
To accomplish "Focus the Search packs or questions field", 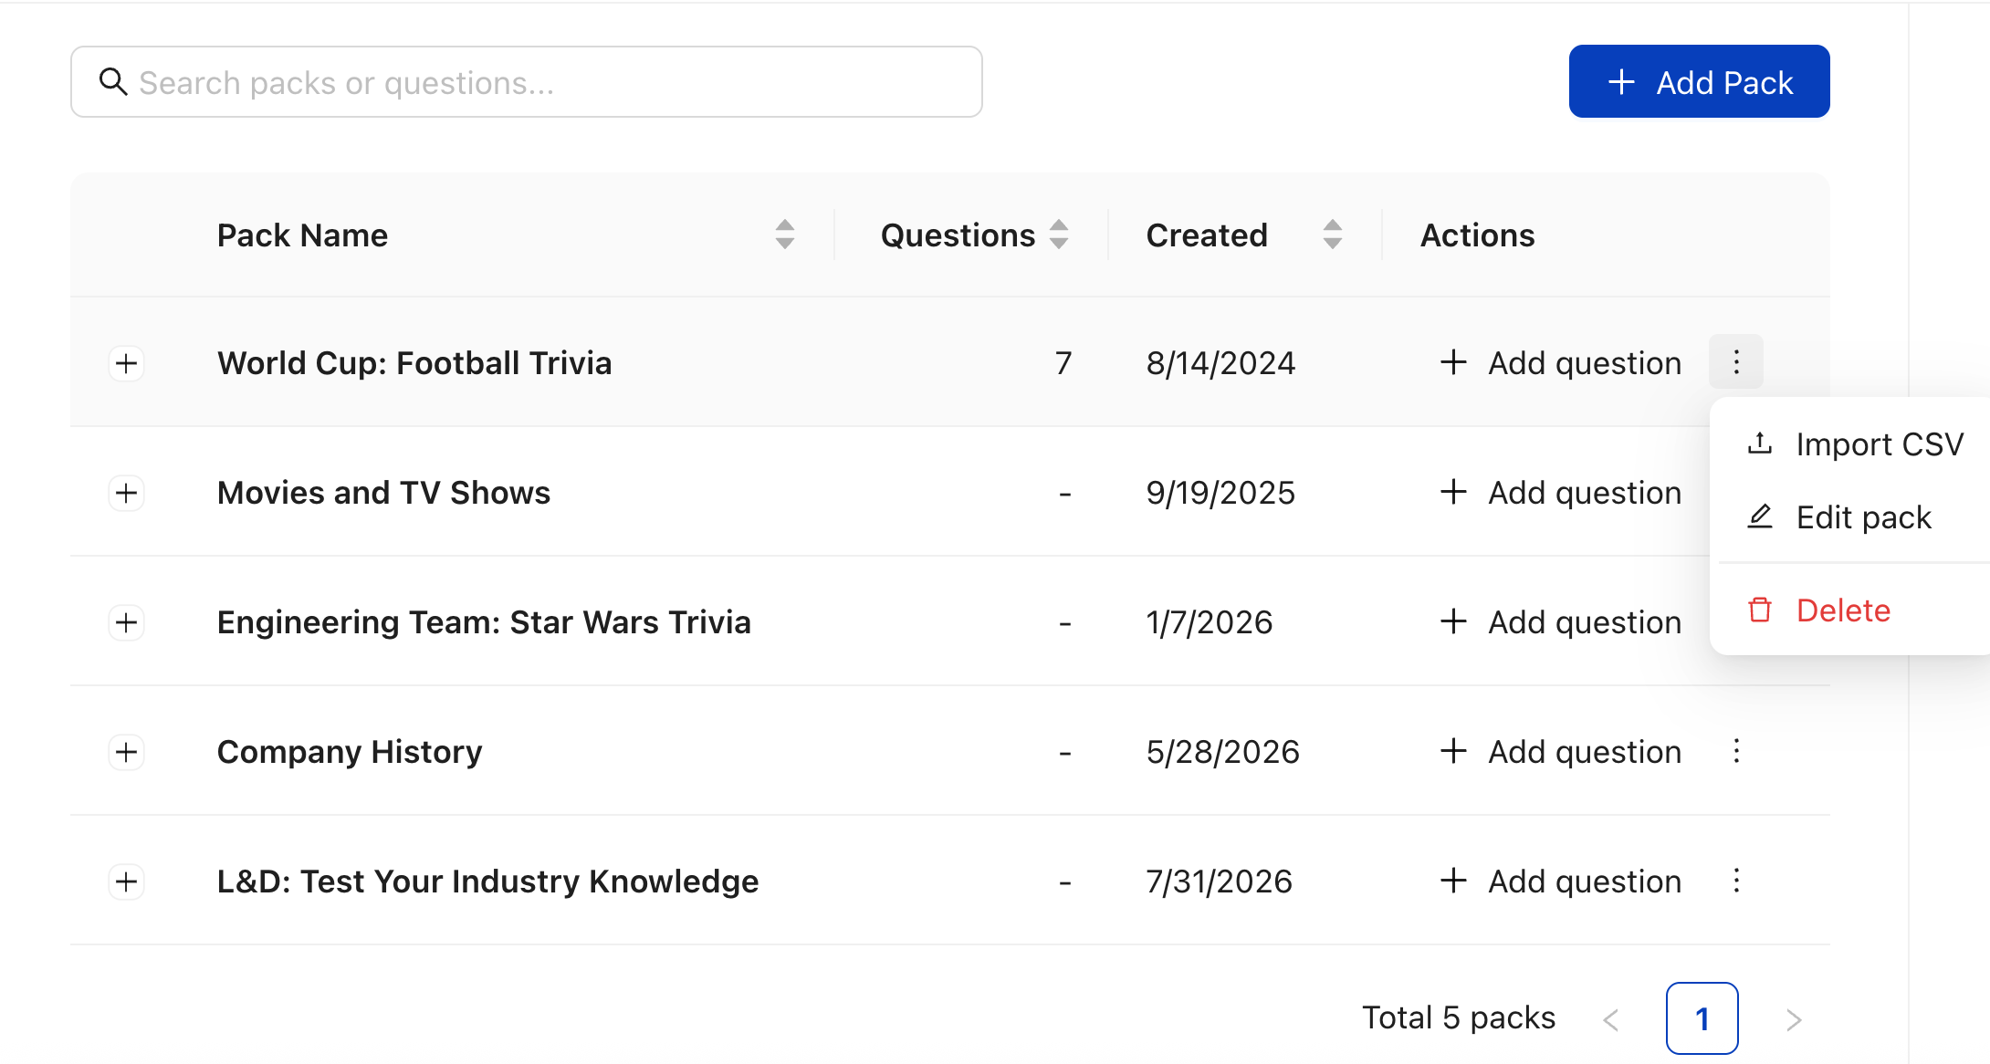I will [527, 82].
